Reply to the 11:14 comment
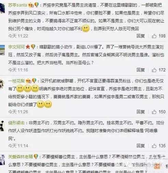Screen dimensions: 168x173 (x=141, y=146)
